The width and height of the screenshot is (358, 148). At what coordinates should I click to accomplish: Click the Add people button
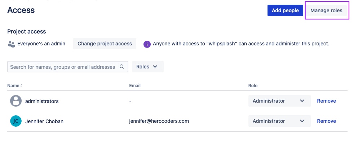(285, 10)
